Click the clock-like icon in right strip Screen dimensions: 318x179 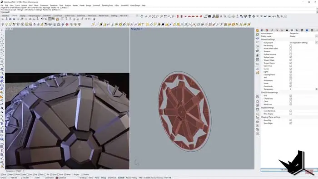[258, 97]
